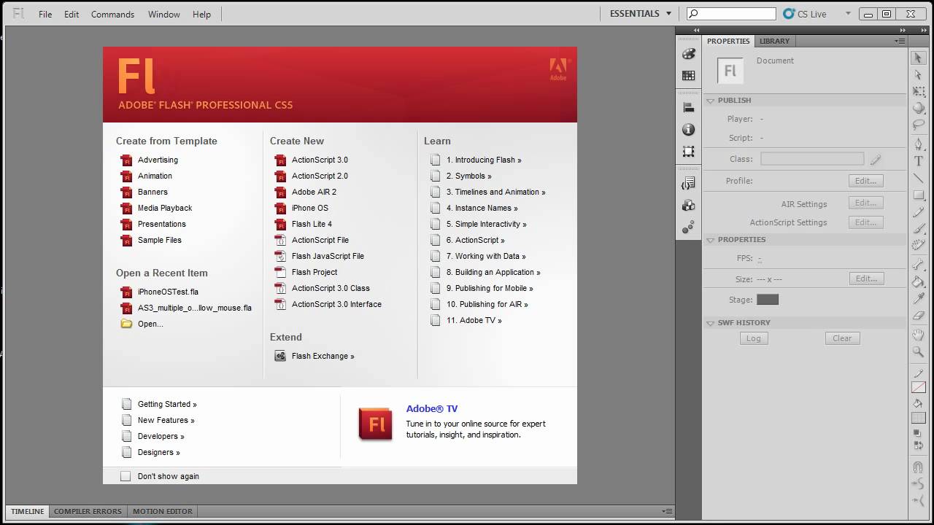The width and height of the screenshot is (934, 525).
Task: Open the Motion Presets panel icon
Action: pyautogui.click(x=688, y=227)
